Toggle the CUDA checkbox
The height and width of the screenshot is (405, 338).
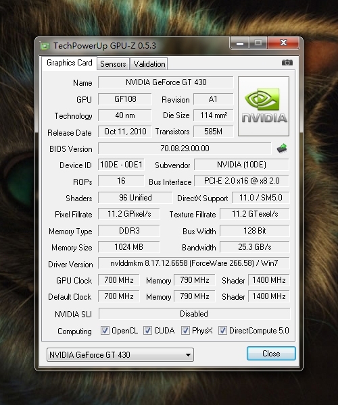pyautogui.click(x=147, y=331)
